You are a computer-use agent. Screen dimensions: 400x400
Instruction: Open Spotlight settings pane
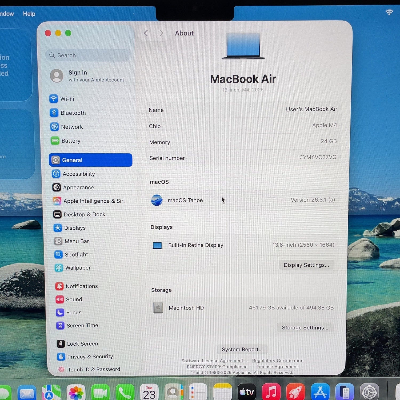[71, 254]
